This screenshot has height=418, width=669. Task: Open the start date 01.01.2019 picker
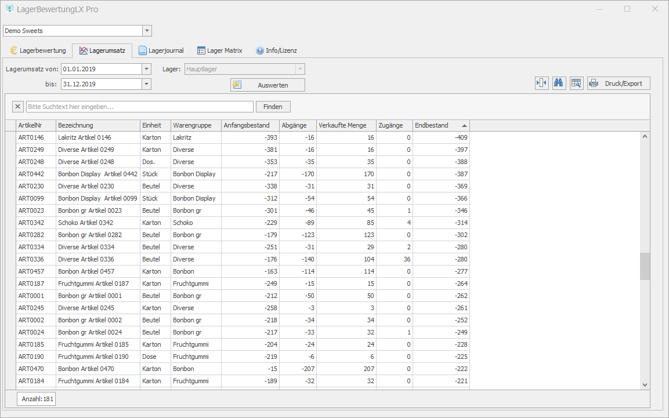pyautogui.click(x=146, y=69)
